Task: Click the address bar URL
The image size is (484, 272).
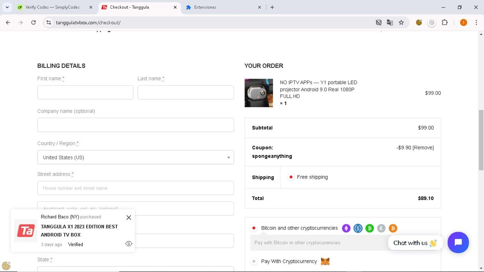Action: (x=88, y=23)
